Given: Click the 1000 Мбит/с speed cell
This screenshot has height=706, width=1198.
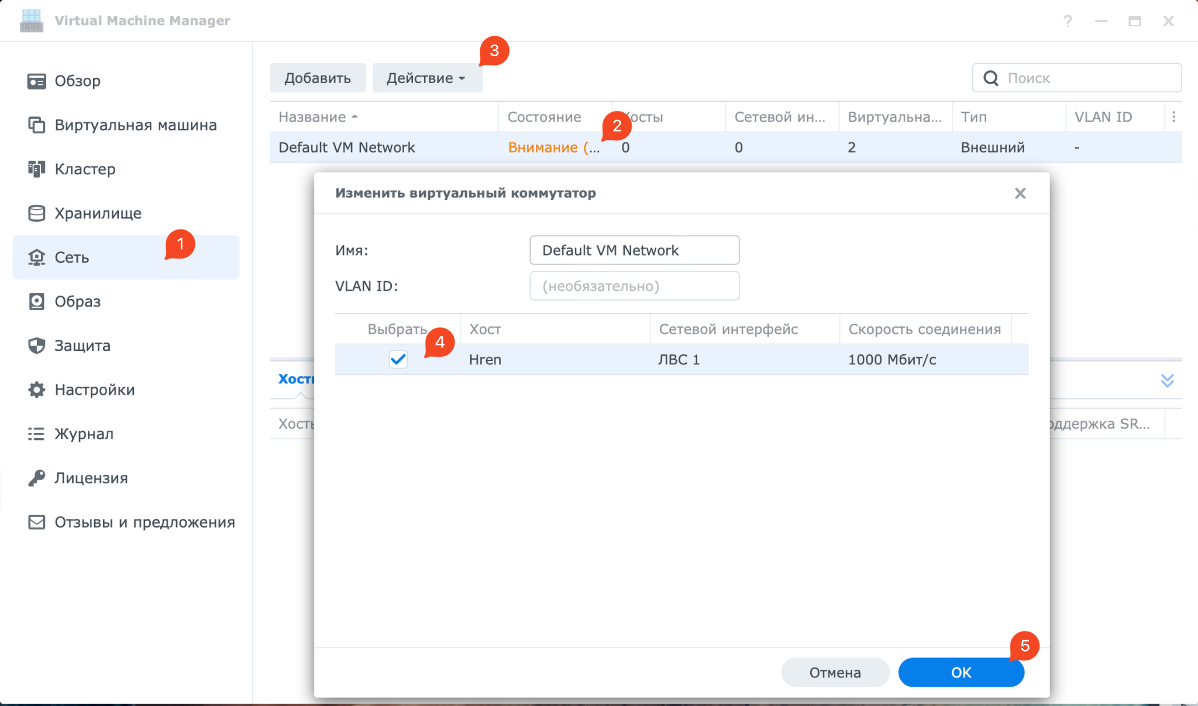Looking at the screenshot, I should (x=892, y=359).
